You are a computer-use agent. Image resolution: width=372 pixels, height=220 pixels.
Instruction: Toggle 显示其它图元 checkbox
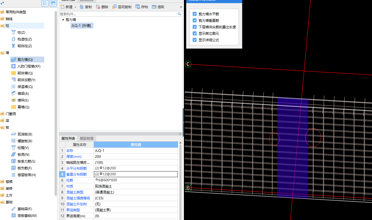click(x=195, y=33)
